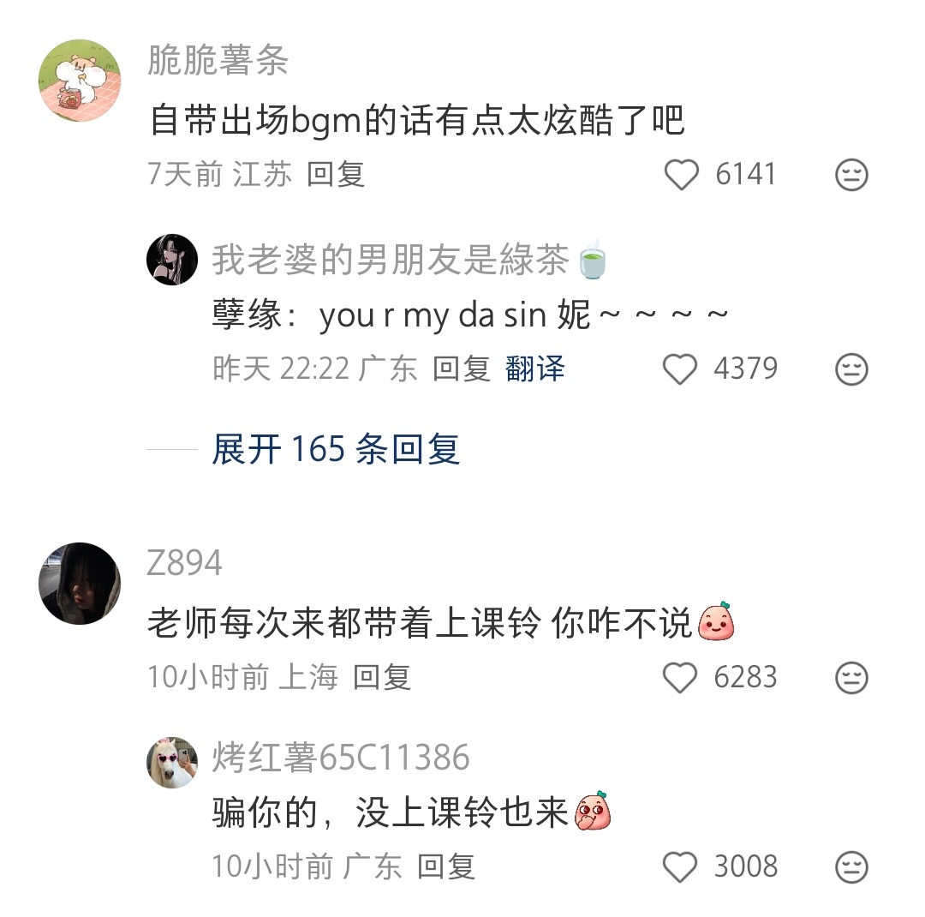Open 脆脆薯条's hamster avatar

80,81
